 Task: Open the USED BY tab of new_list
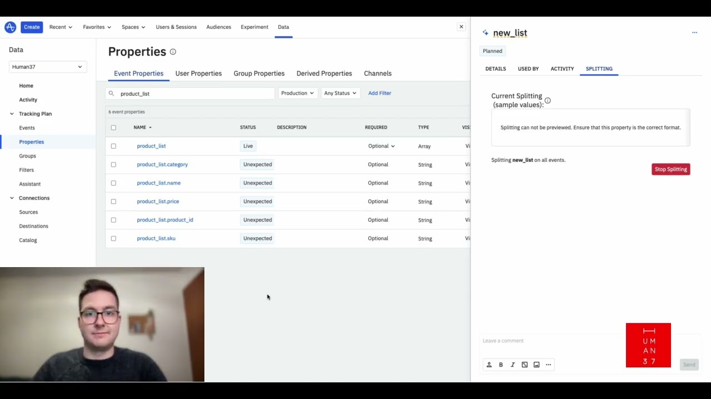528,69
